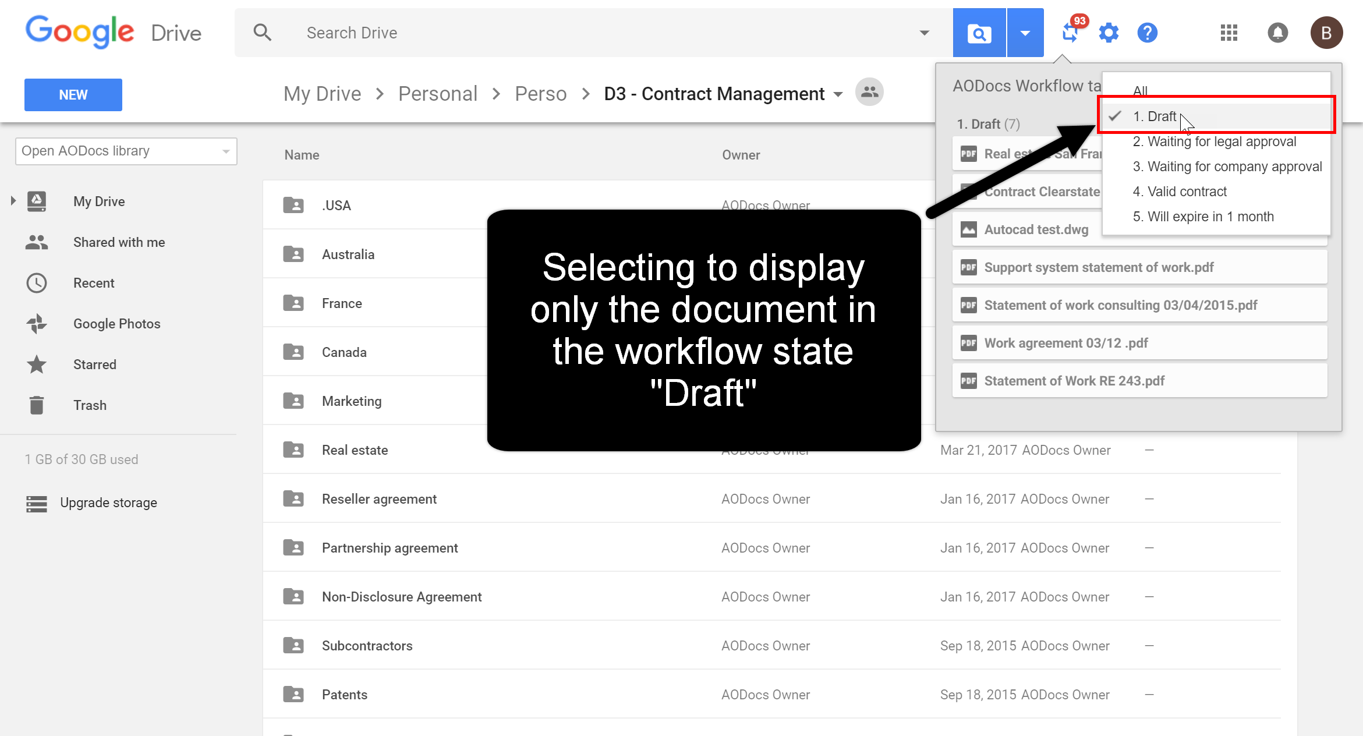Click the PDF icon of Work agreement 03/12

(969, 343)
